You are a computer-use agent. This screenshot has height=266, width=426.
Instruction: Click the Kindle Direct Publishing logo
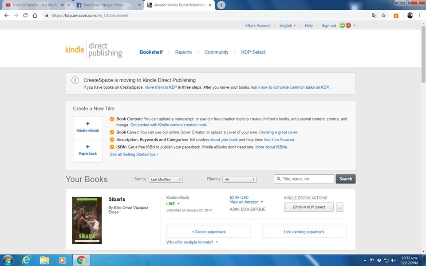(x=94, y=51)
